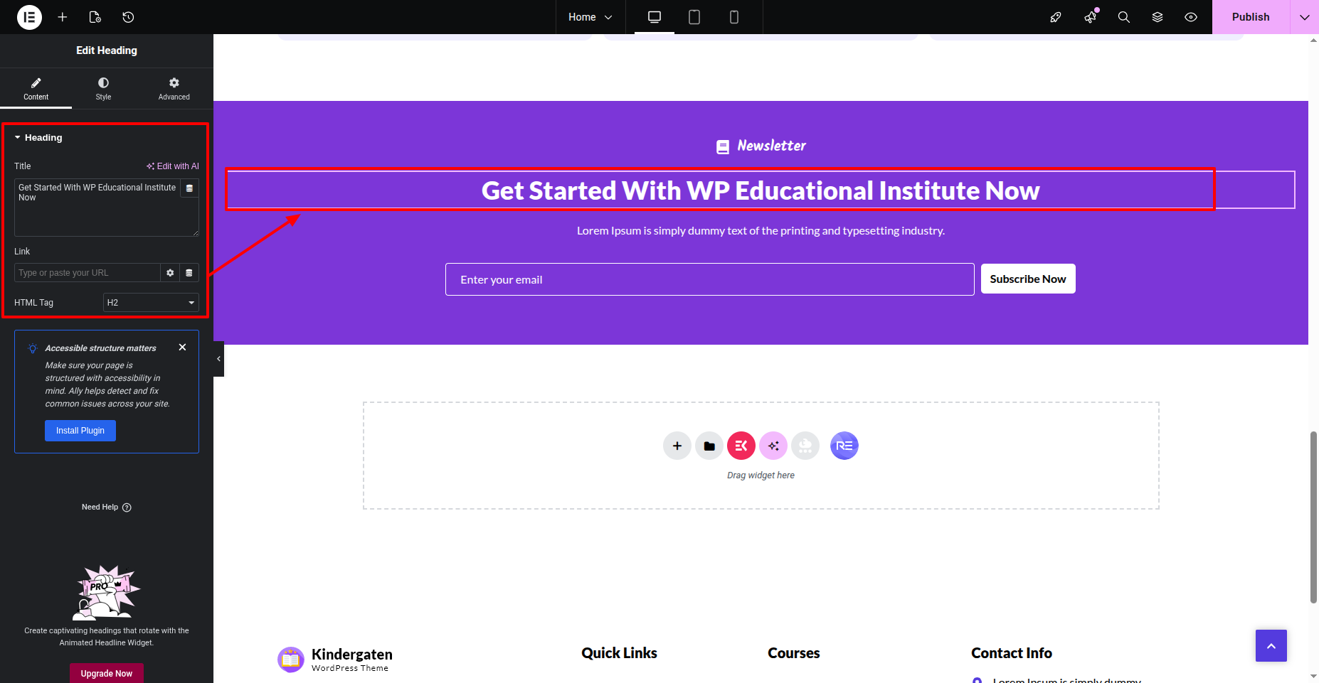Open the History clock icon
The image size is (1319, 683).
tap(128, 17)
